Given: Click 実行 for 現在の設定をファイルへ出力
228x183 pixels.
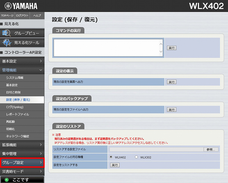Looking at the screenshot, I should tap(172, 110).
